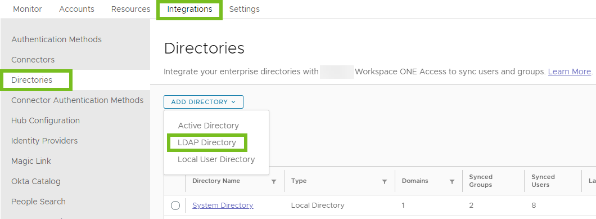Choose LDAP Directory from the dropdown
The height and width of the screenshot is (219, 596).
(x=207, y=142)
